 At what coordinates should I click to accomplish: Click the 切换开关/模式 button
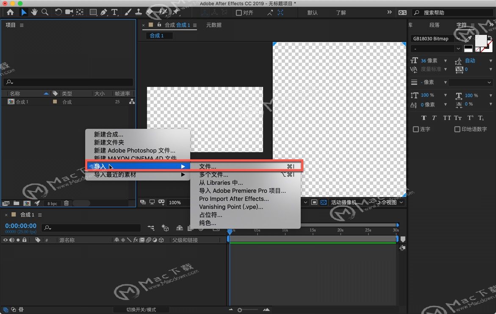pos(141,310)
